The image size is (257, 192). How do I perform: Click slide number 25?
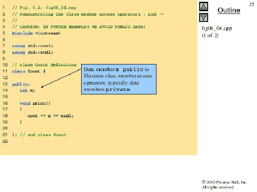pos(252,4)
